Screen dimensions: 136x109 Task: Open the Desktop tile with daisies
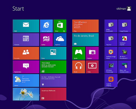pyautogui.click(x=26, y=94)
